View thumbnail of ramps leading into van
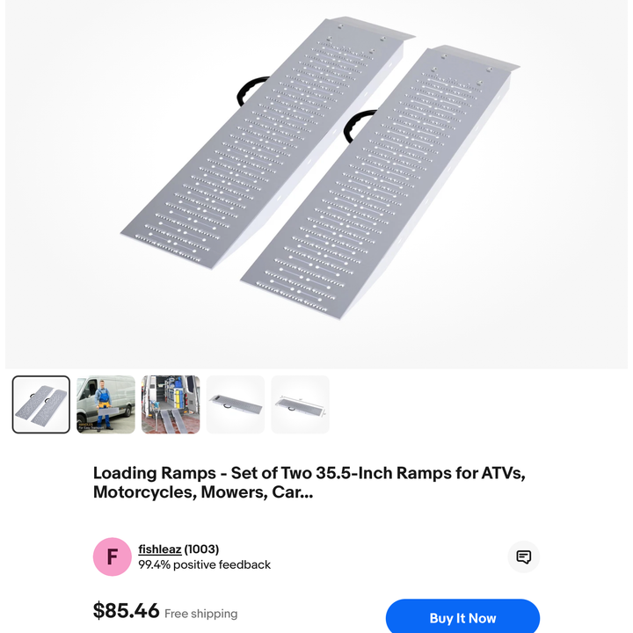 click(x=171, y=404)
